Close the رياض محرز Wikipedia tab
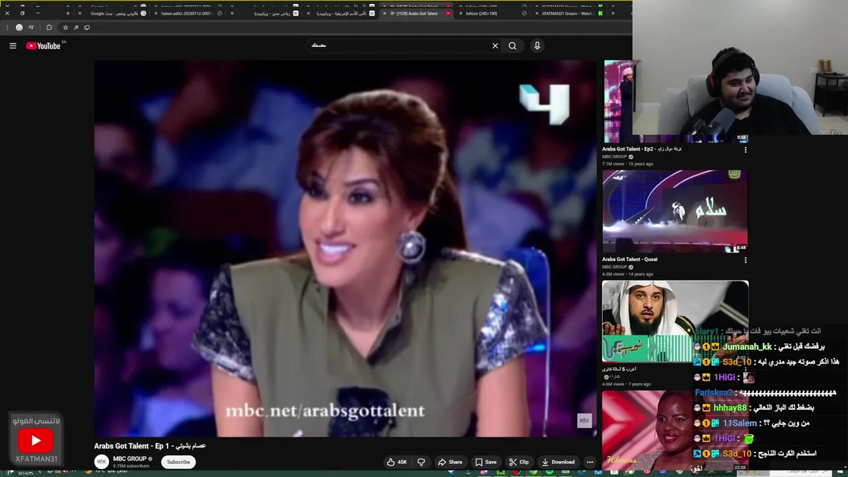 tap(232, 13)
